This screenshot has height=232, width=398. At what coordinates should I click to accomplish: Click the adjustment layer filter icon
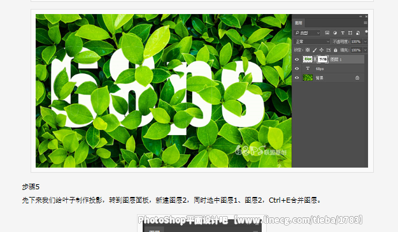click(x=335, y=33)
